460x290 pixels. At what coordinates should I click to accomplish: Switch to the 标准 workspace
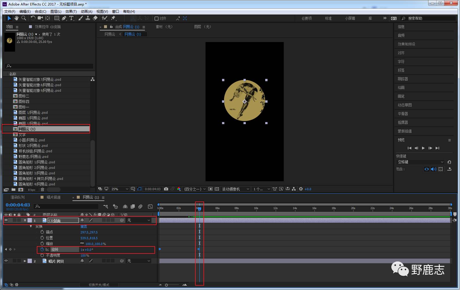click(x=328, y=18)
